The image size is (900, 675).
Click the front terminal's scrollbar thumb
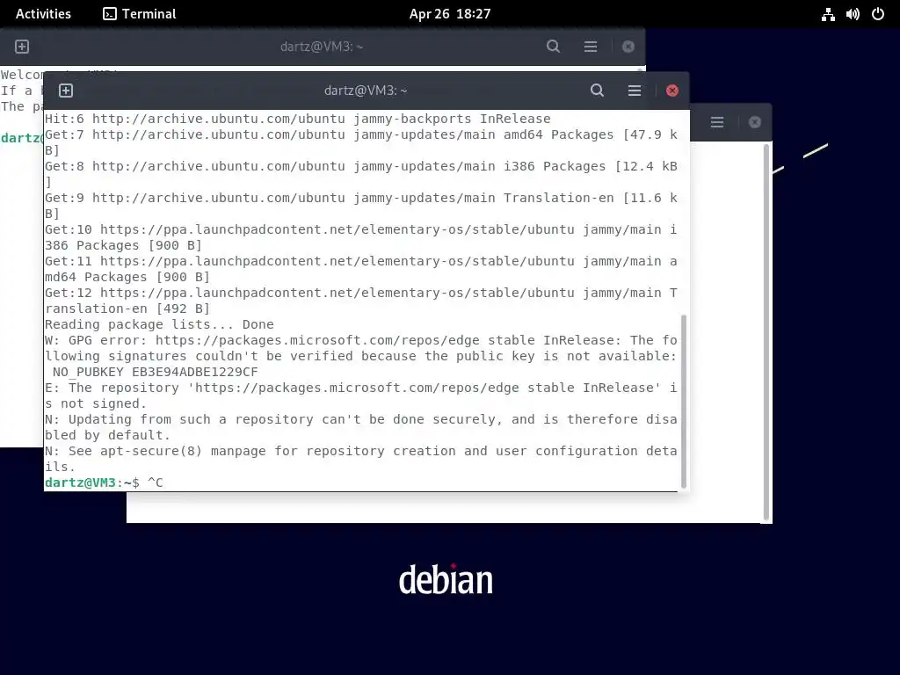[683, 401]
